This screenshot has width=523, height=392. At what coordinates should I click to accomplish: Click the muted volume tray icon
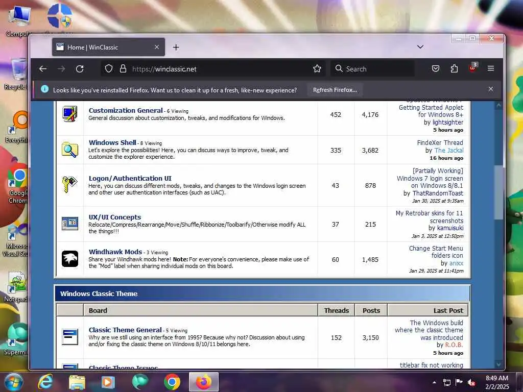(471, 382)
